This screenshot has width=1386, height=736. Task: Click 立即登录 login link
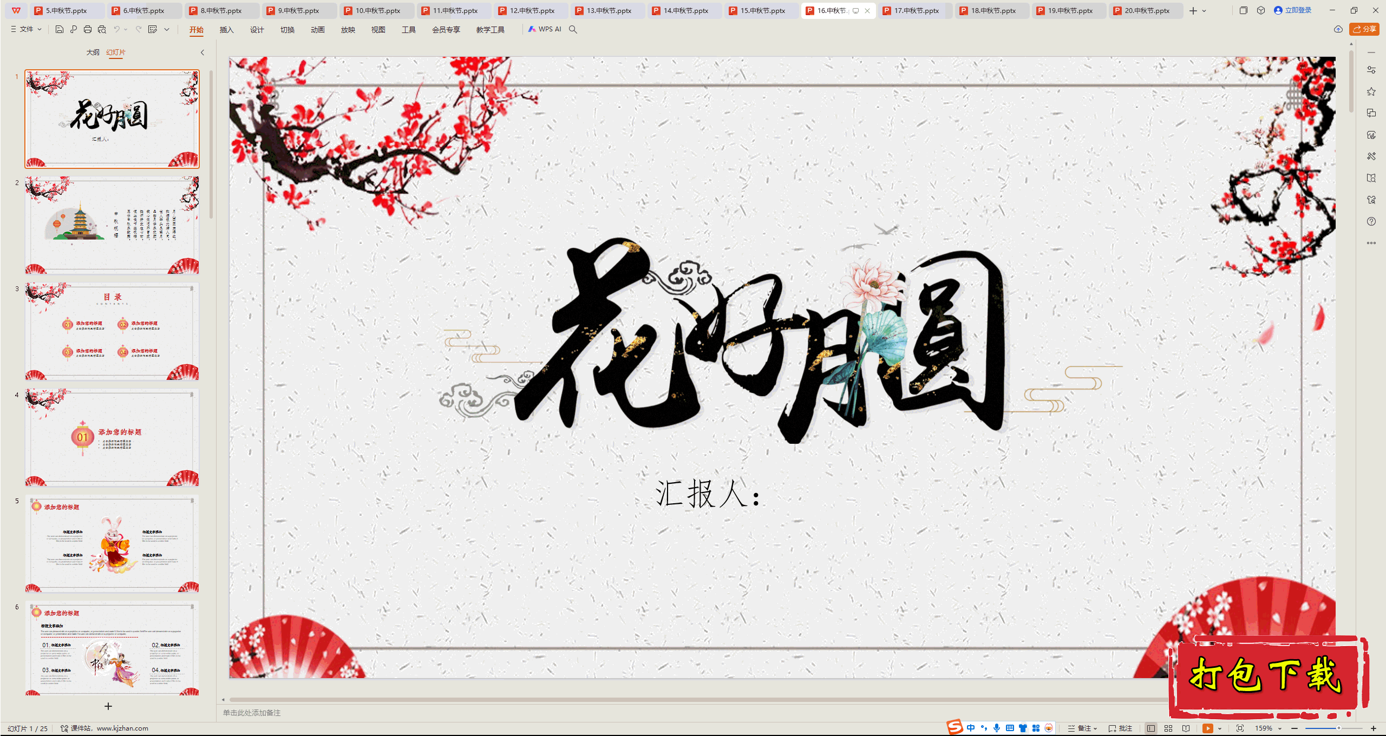tap(1293, 10)
